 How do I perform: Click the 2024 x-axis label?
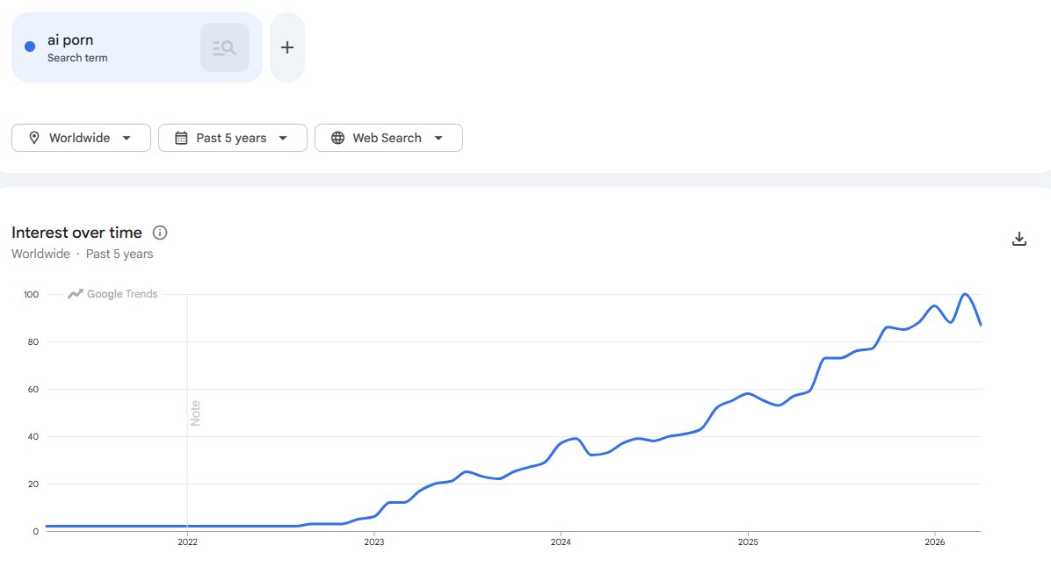[561, 542]
